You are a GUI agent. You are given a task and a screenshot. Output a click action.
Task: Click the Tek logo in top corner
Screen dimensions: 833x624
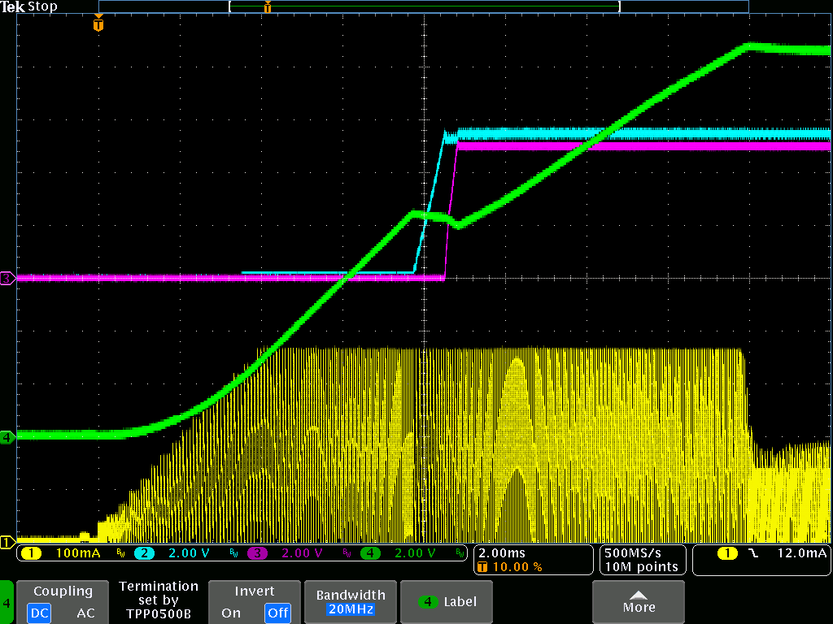(14, 6)
